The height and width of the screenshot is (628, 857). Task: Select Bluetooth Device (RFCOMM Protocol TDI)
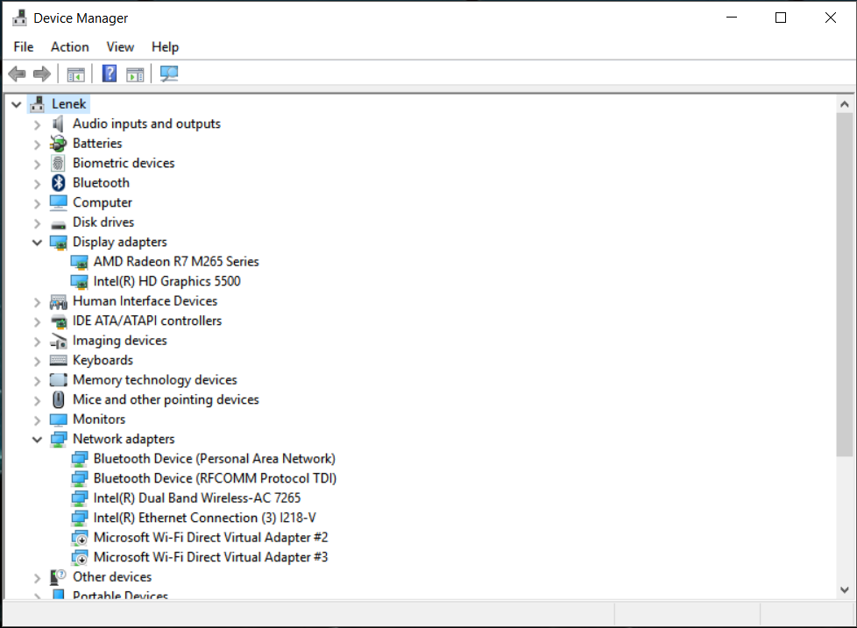click(x=215, y=478)
